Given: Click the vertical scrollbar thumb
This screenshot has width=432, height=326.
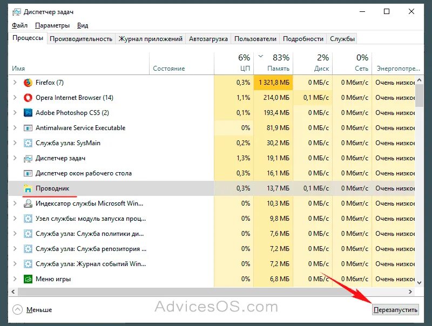Looking at the screenshot, I should 420,96.
